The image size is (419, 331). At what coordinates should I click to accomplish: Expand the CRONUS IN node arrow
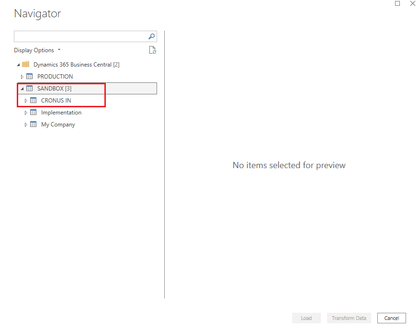point(26,101)
